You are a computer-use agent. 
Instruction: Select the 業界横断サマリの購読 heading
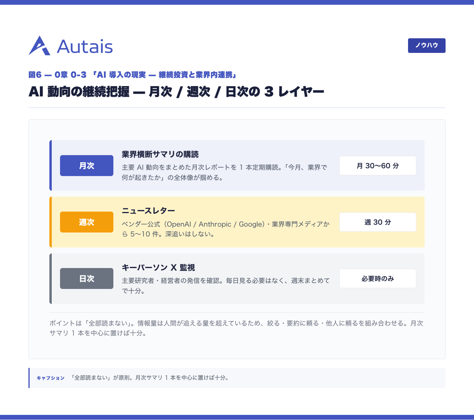tap(160, 154)
